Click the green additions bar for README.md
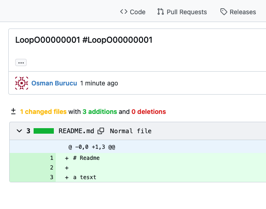266x209 pixels. click(x=44, y=131)
